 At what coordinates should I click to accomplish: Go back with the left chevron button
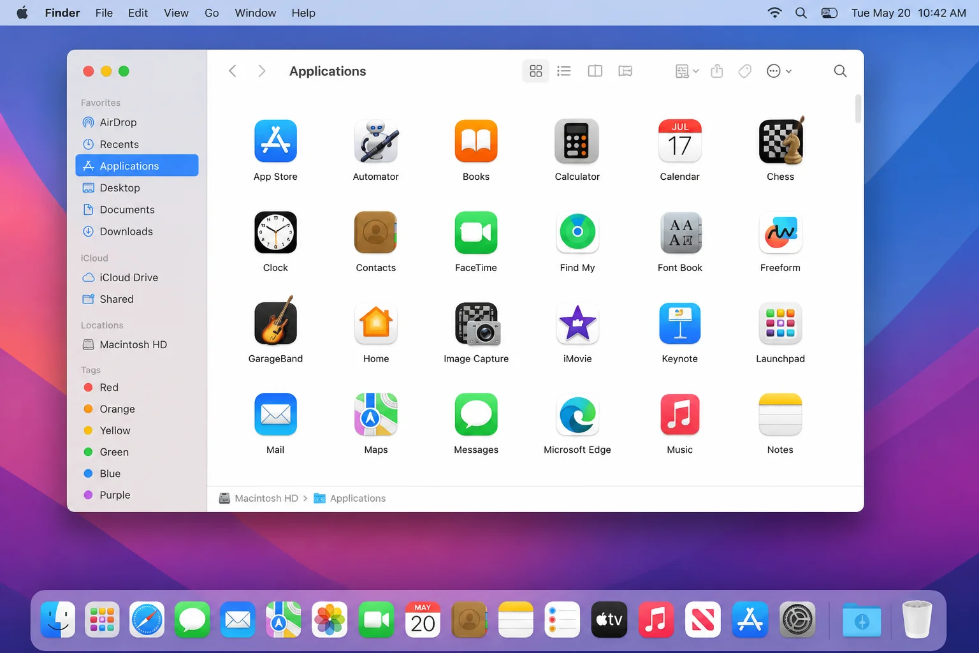(x=233, y=71)
